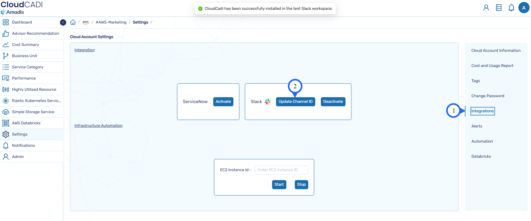Open the notification bell in header
The height and width of the screenshot is (221, 531).
tap(511, 8)
